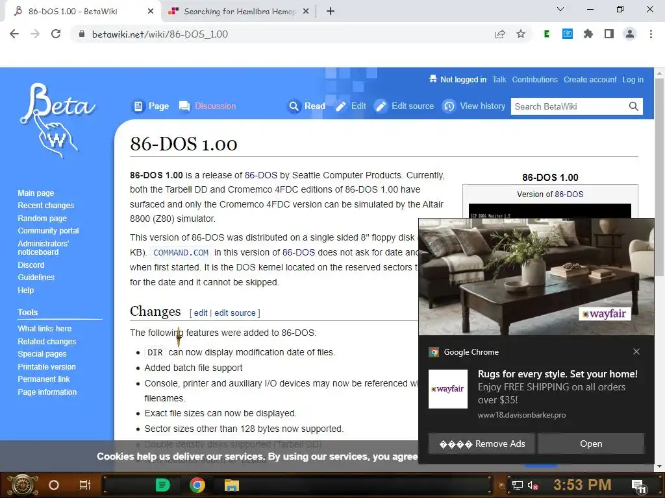665x498 pixels.
Task: Open the Discord link
Action: 31,265
